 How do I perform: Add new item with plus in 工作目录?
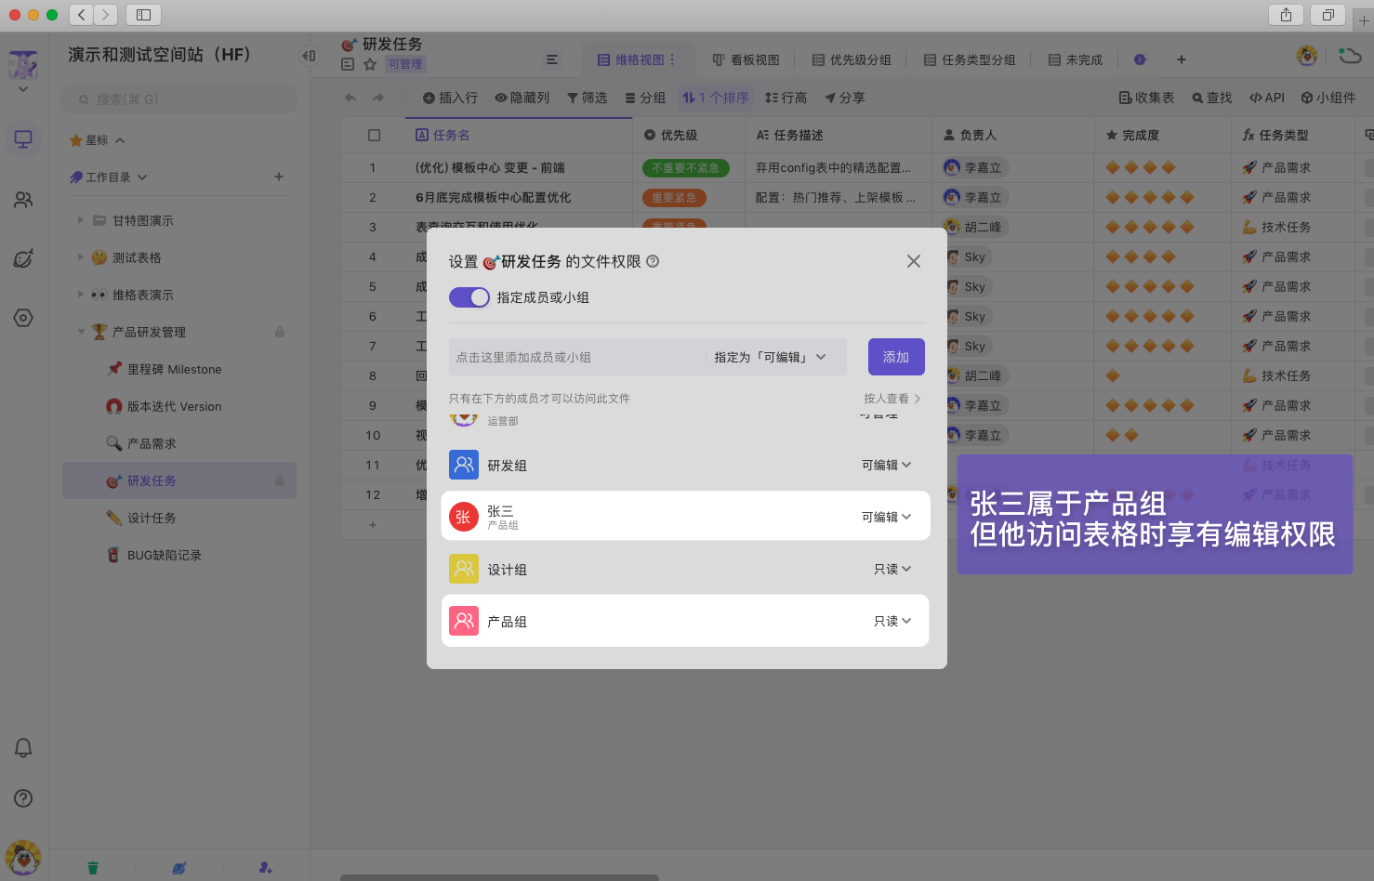point(279,177)
